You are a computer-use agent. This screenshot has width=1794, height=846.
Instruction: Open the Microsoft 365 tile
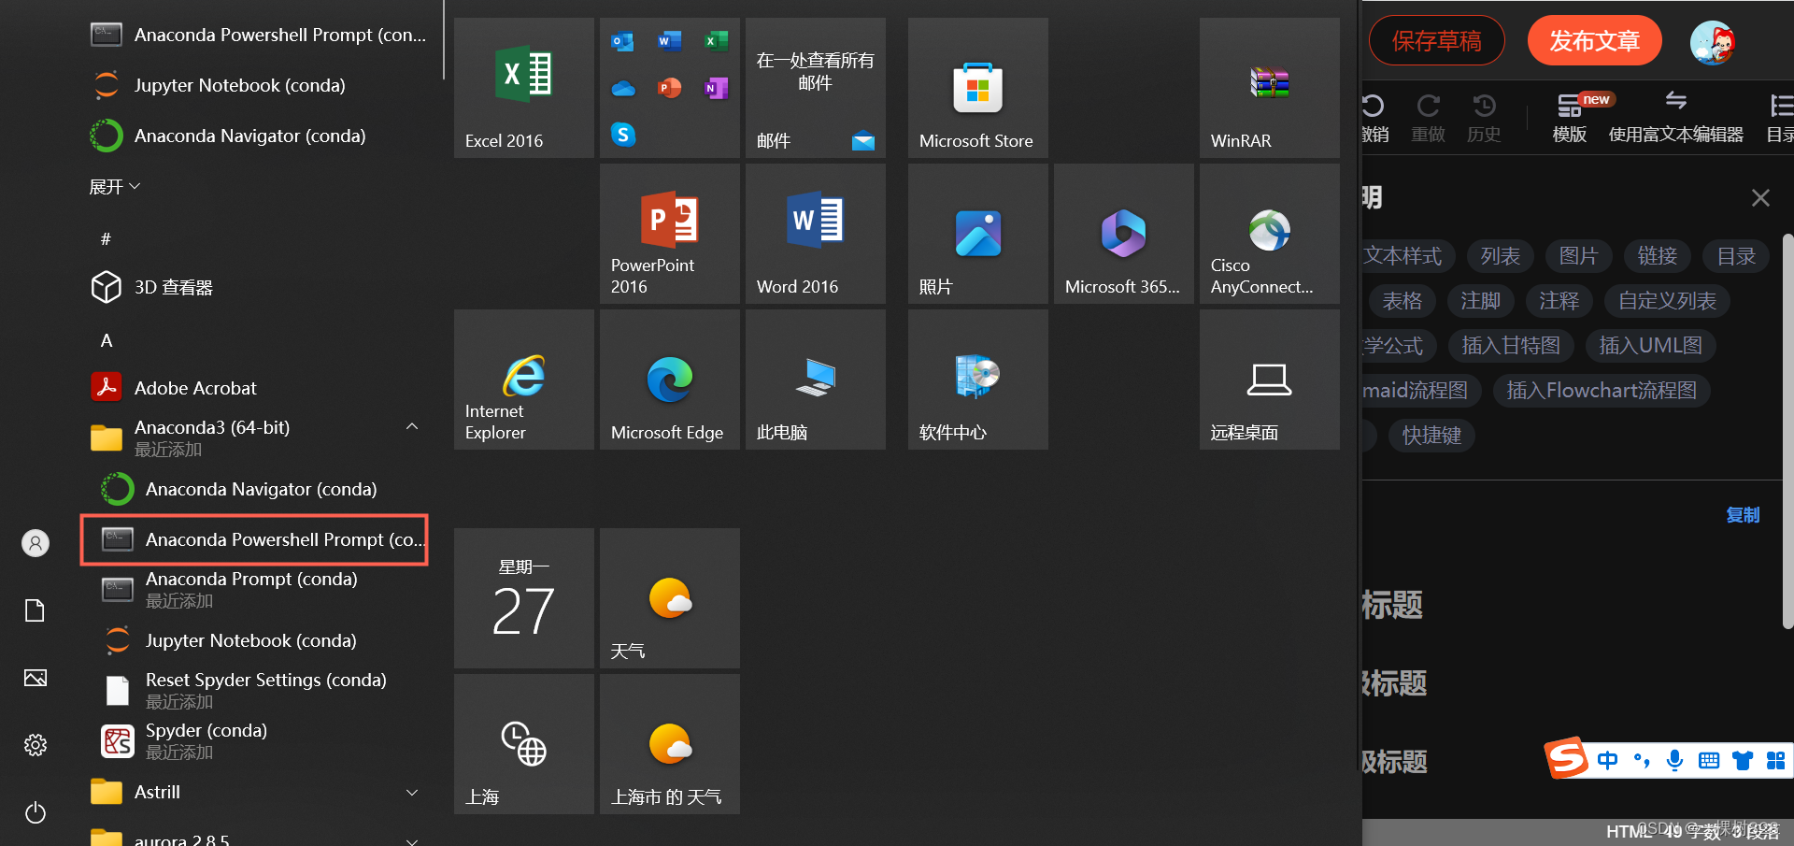tap(1124, 234)
